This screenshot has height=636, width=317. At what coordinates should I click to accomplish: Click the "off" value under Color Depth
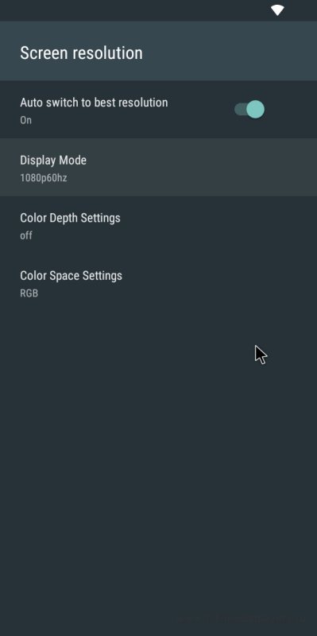26,235
